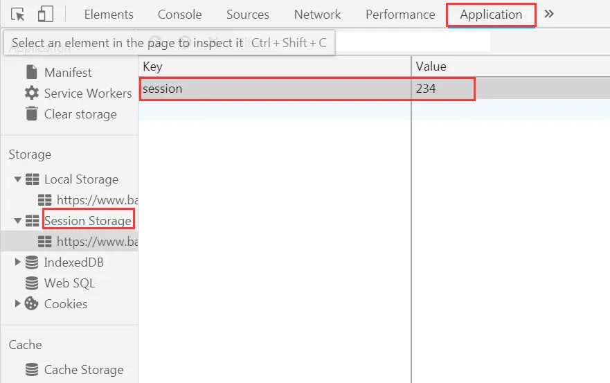Click the Manifest file icon
The height and width of the screenshot is (383, 610).
coord(31,72)
